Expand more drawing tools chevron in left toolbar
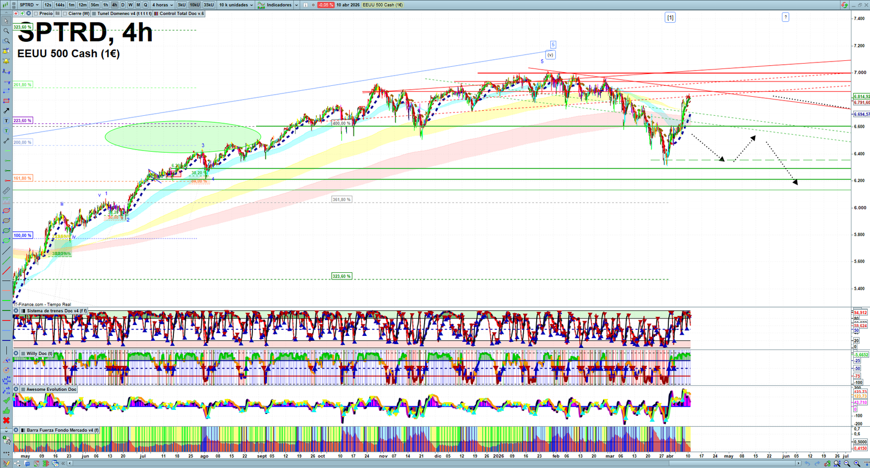This screenshot has height=468, width=870. coord(6,430)
